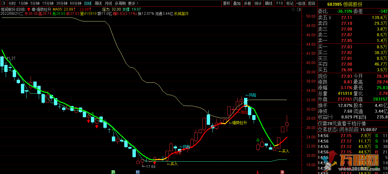Viewport: 388px width, 174px height.
Task: Click the 50.00 price axis label
Action: pos(311,16)
